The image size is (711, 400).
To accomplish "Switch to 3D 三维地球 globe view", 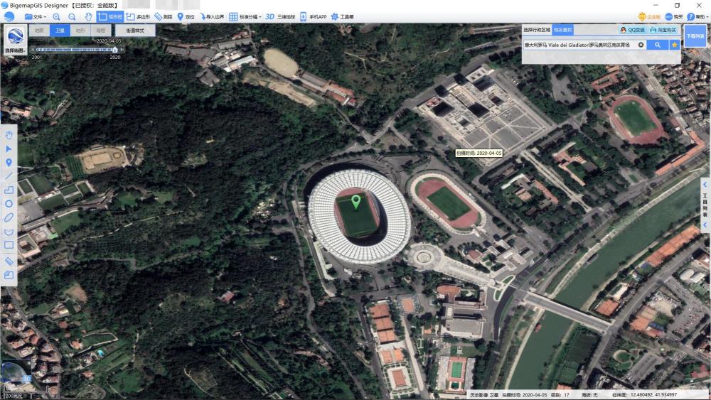I will tap(280, 17).
